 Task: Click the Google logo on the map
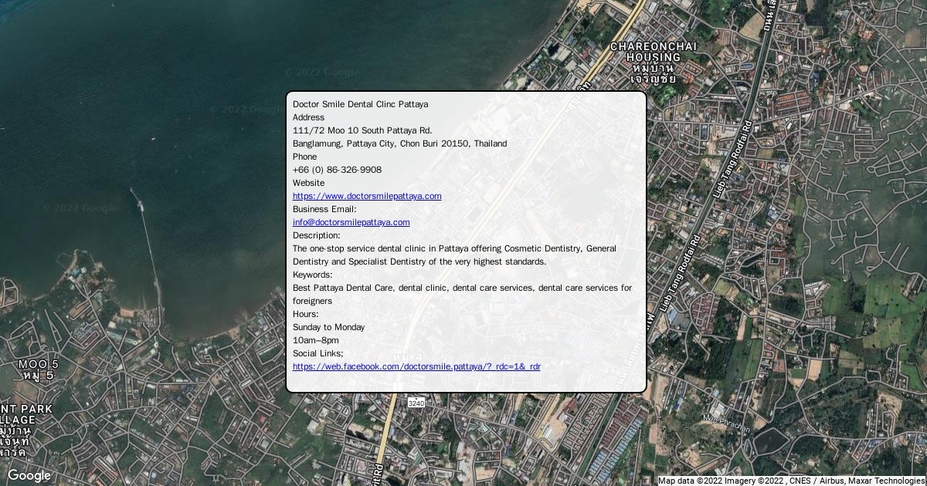tap(29, 475)
